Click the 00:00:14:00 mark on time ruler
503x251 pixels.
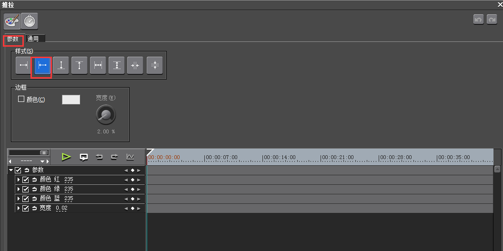tap(279, 157)
